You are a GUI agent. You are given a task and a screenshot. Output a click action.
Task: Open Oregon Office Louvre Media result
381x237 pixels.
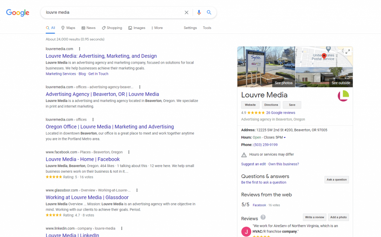[x=110, y=126]
